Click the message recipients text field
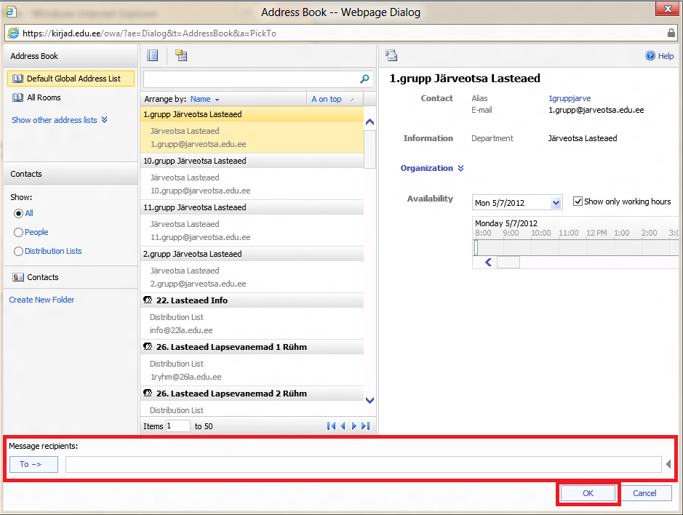The image size is (683, 515). pos(364,465)
